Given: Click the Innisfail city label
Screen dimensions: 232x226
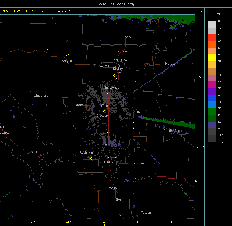Looking at the screenshot, I should [x=112, y=88].
